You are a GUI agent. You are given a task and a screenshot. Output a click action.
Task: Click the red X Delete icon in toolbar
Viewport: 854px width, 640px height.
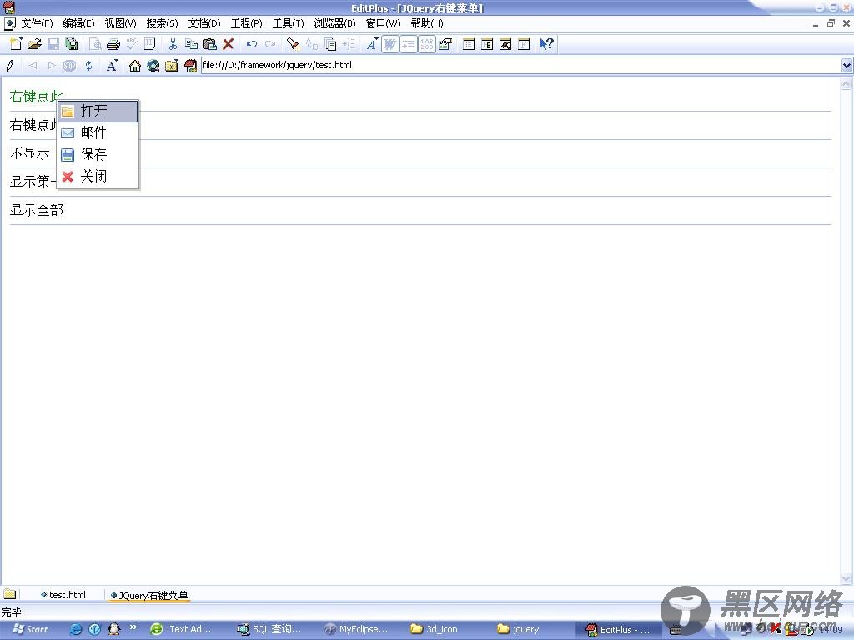(229, 44)
